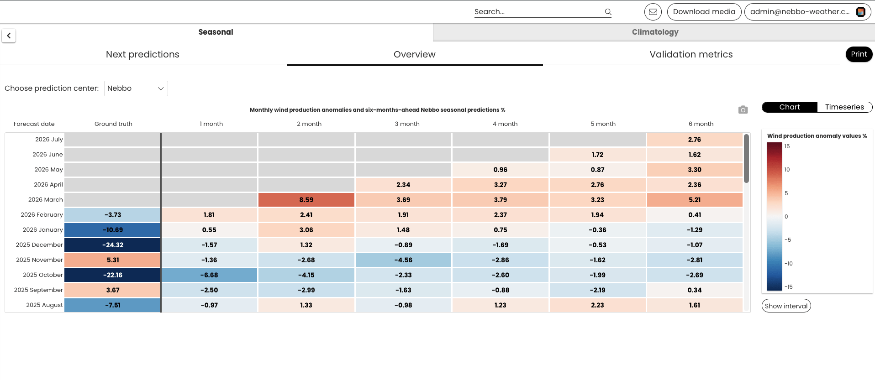Switch to Validation metrics tab
Viewport: 875px width, 380px height.
(691, 54)
